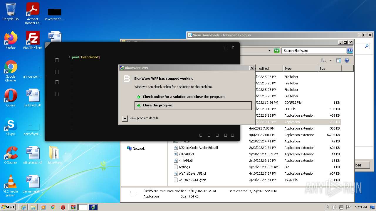Click the refresh button in Explorer address bar
This screenshot has height=211, width=376.
point(277,51)
